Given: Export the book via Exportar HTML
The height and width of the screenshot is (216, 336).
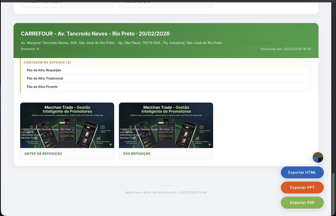Looking at the screenshot, I should click(x=302, y=172).
